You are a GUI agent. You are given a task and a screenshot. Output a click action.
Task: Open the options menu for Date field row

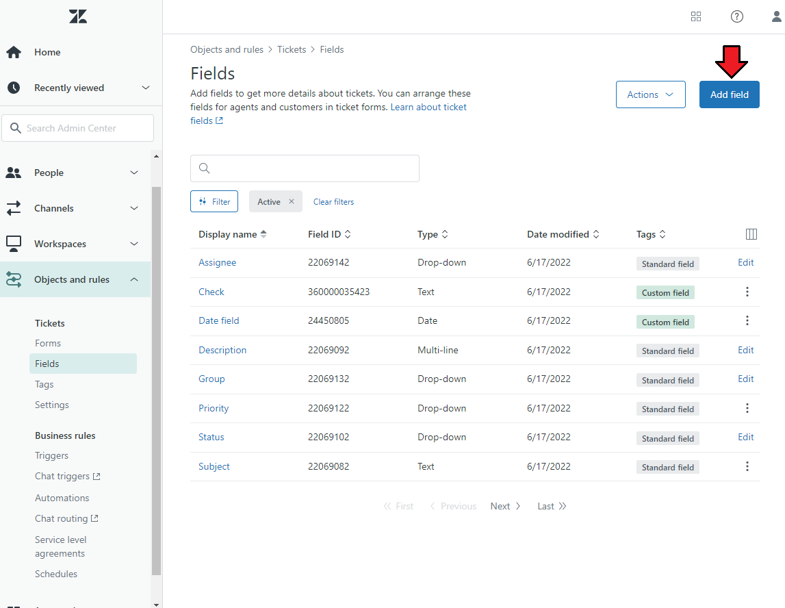(x=747, y=320)
